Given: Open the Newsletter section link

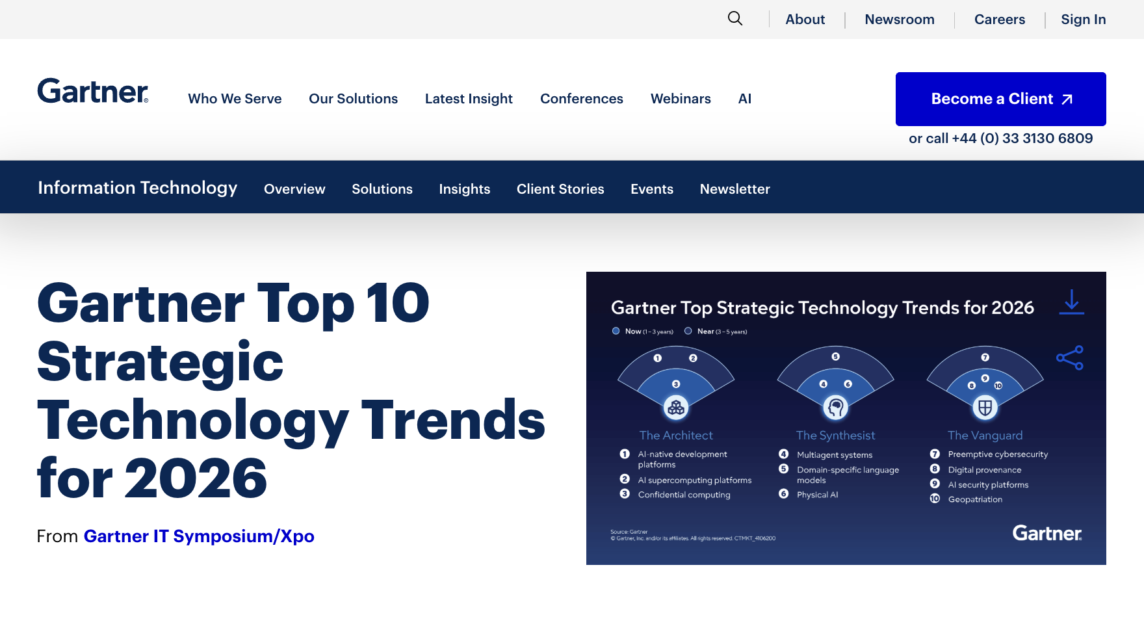Looking at the screenshot, I should tap(734, 189).
